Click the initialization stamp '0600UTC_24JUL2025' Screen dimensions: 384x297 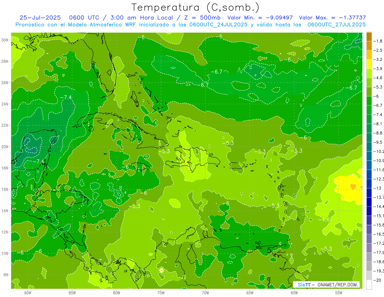(218, 24)
